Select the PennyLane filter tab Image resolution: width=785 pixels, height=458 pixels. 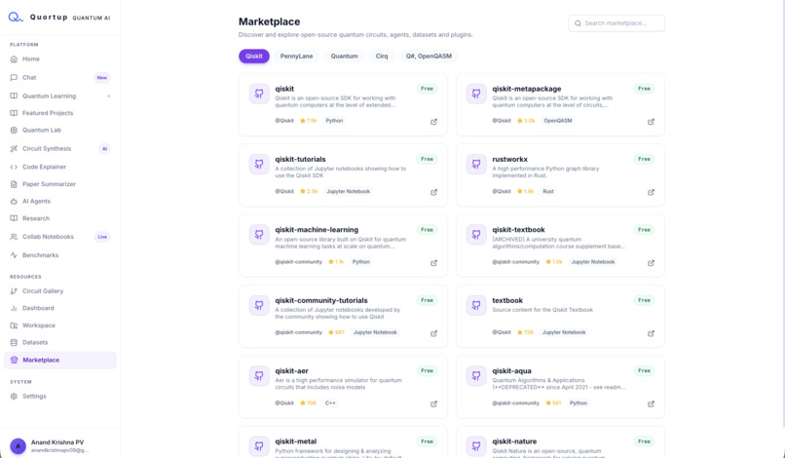tap(296, 57)
